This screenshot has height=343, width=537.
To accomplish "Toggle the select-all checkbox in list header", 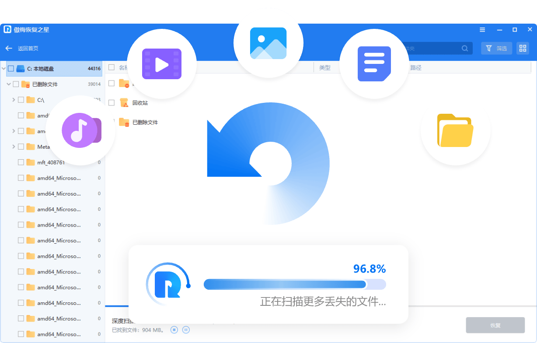I will pyautogui.click(x=112, y=67).
